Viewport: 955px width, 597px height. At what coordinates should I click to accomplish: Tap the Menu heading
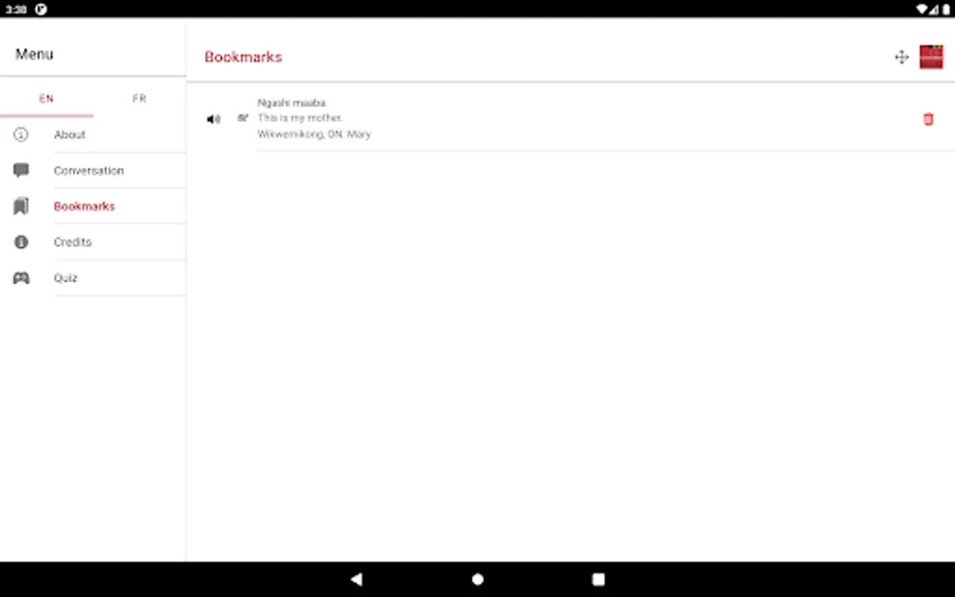[x=34, y=54]
